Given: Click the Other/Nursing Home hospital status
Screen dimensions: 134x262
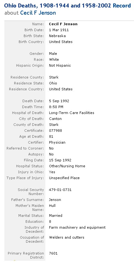Looking at the screenshot, I should point(67,166).
